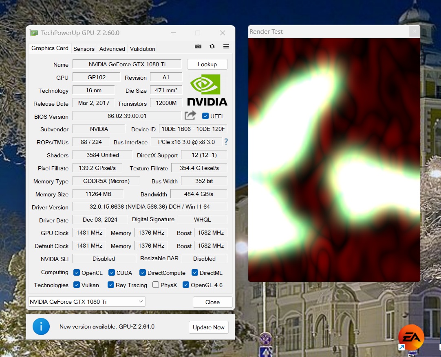Click the Render Test animation area
The image size is (441, 357).
click(334, 160)
